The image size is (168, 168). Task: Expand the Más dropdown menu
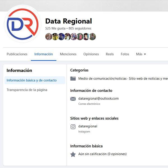coord(141,54)
